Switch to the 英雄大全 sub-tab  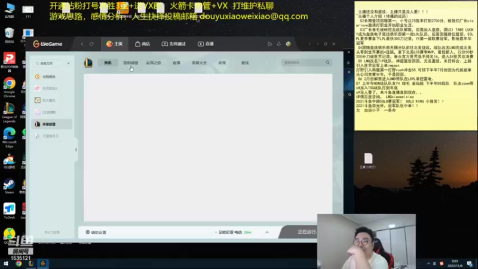(x=199, y=63)
